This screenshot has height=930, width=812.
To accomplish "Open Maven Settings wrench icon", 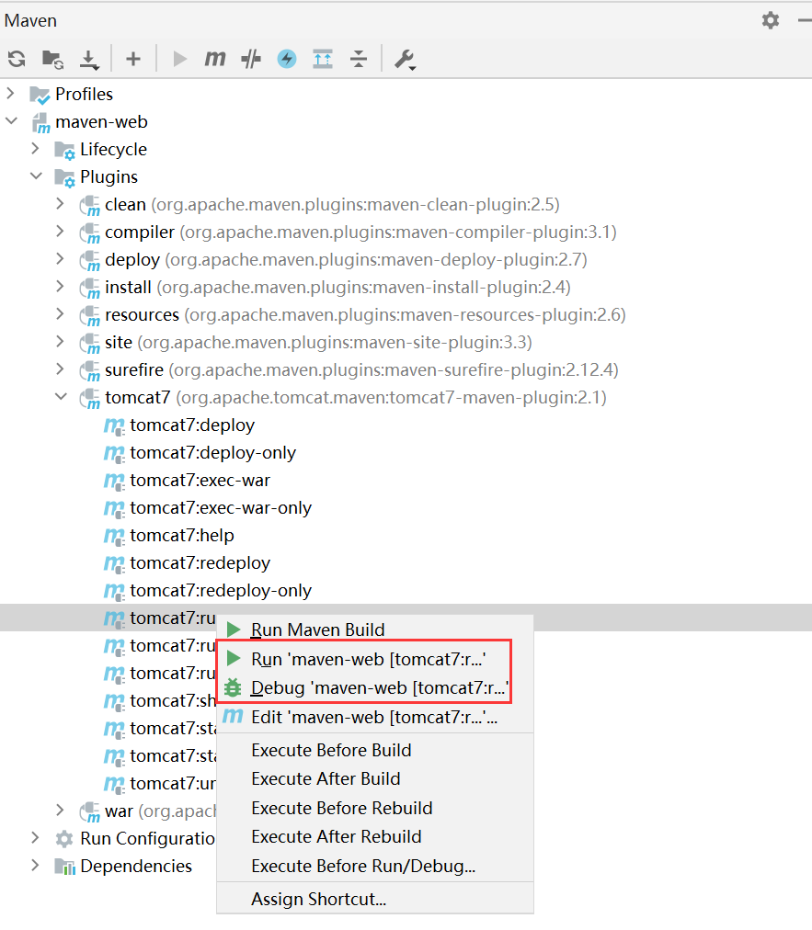I will [405, 60].
